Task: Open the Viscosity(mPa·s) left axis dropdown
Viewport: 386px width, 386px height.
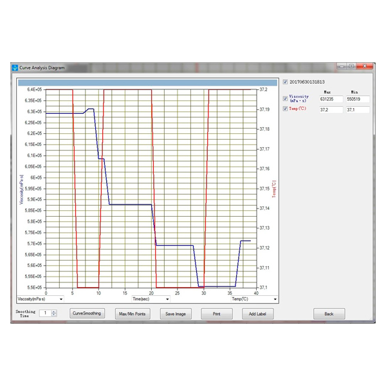Action: pyautogui.click(x=61, y=299)
